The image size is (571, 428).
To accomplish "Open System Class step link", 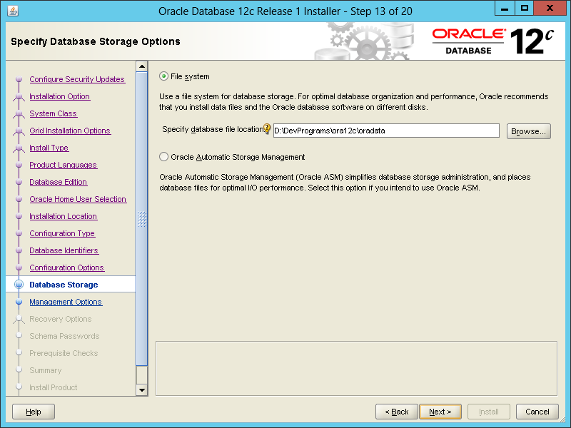I will 53,113.
